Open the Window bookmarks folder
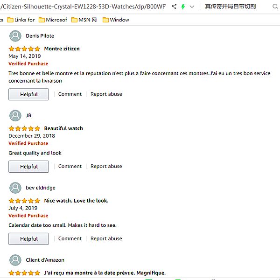280x280 pixels. [116, 20]
